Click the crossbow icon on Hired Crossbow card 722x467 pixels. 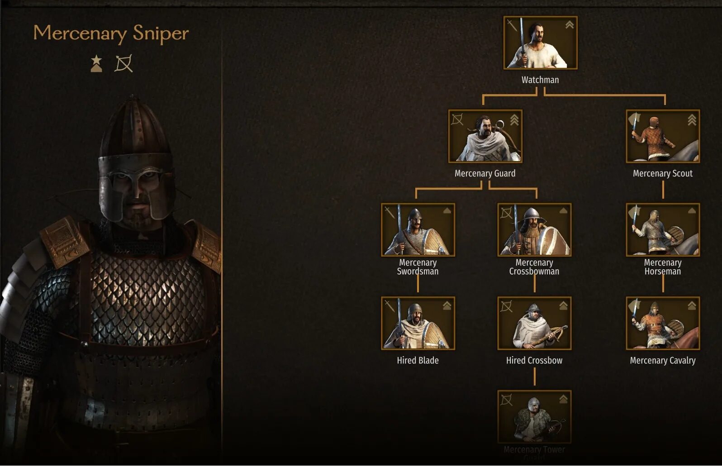(x=506, y=306)
